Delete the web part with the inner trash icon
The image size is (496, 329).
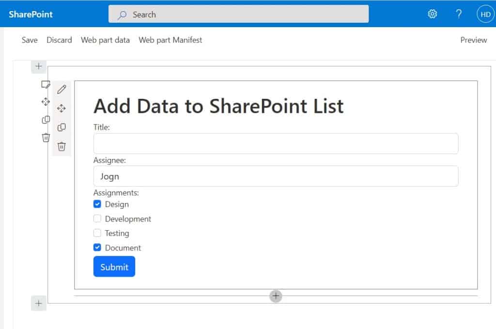[x=62, y=146]
